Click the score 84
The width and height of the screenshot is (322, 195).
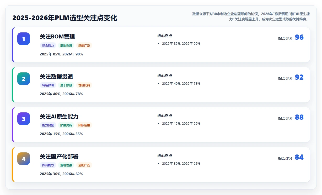click(x=299, y=157)
